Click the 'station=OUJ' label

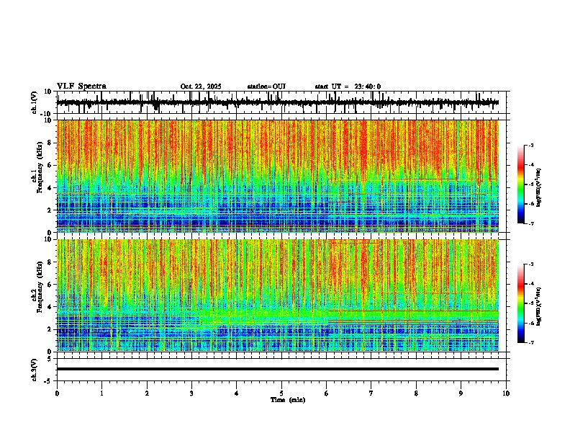pos(266,86)
